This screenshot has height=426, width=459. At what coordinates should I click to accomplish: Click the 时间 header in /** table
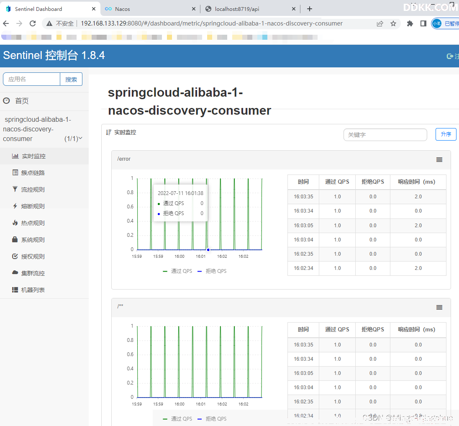pyautogui.click(x=303, y=330)
